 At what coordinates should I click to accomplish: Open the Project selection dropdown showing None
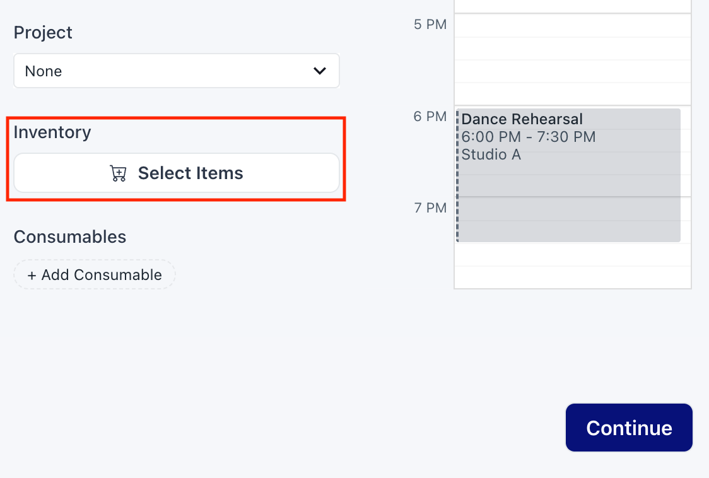click(177, 71)
